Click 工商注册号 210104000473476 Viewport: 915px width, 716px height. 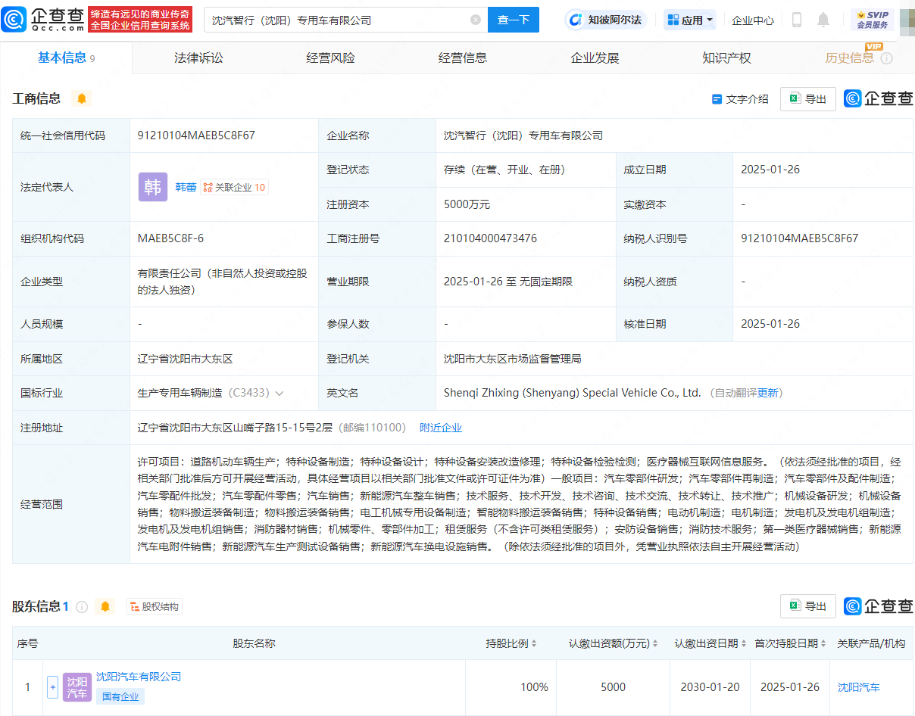coord(490,238)
